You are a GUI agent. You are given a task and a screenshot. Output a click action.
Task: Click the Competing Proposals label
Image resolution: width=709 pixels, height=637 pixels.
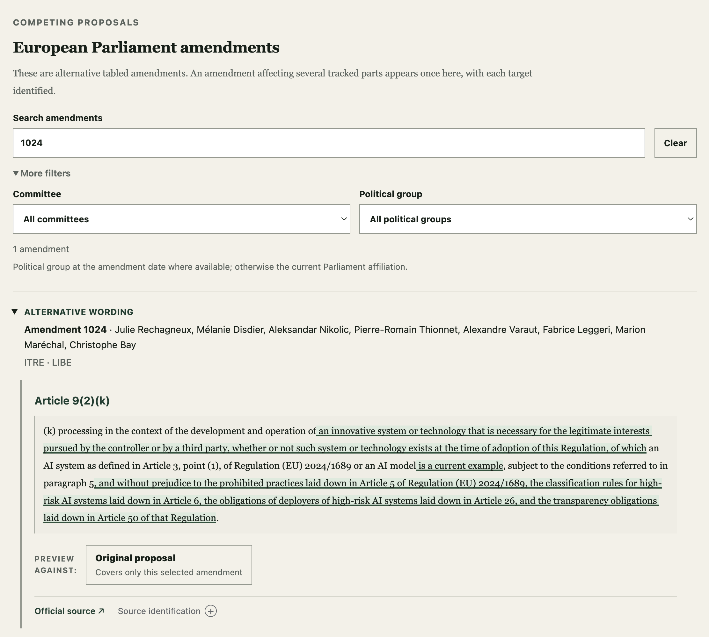(76, 22)
